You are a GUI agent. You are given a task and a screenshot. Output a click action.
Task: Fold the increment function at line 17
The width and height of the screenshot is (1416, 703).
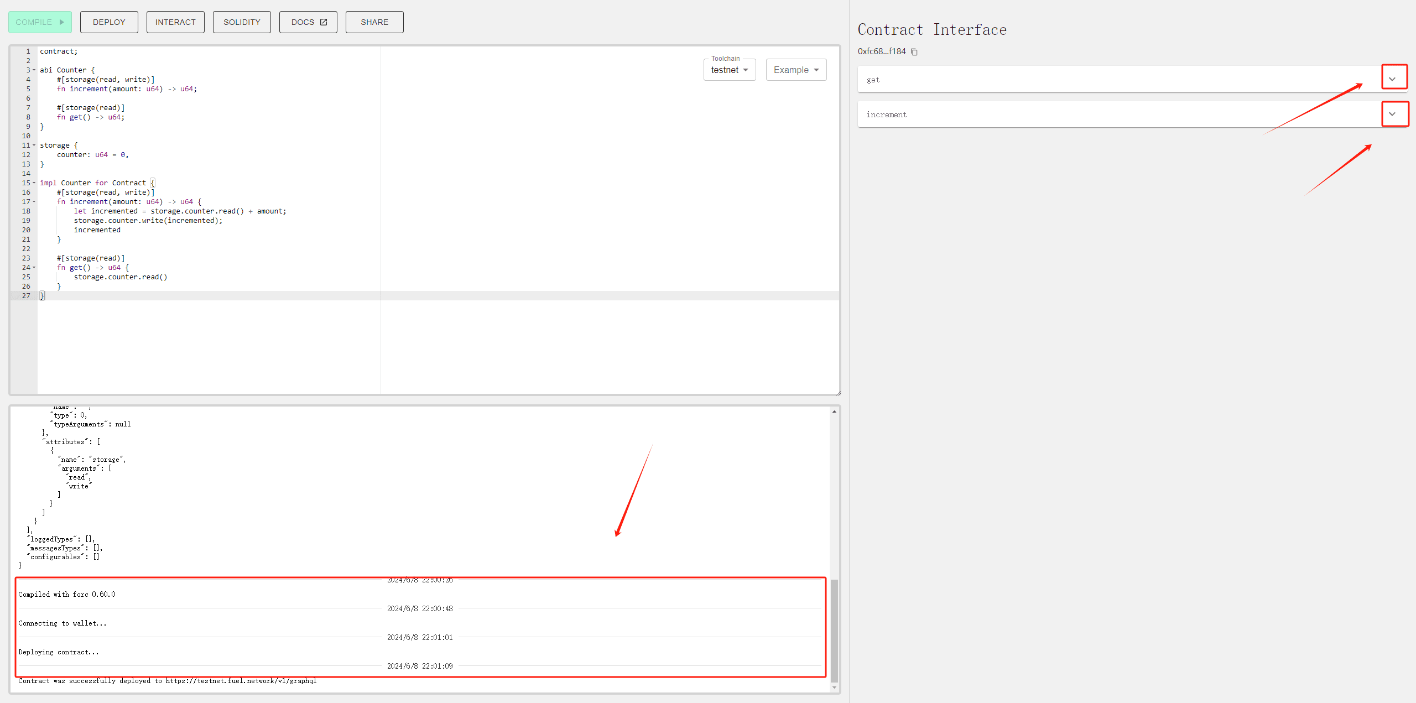[34, 202]
